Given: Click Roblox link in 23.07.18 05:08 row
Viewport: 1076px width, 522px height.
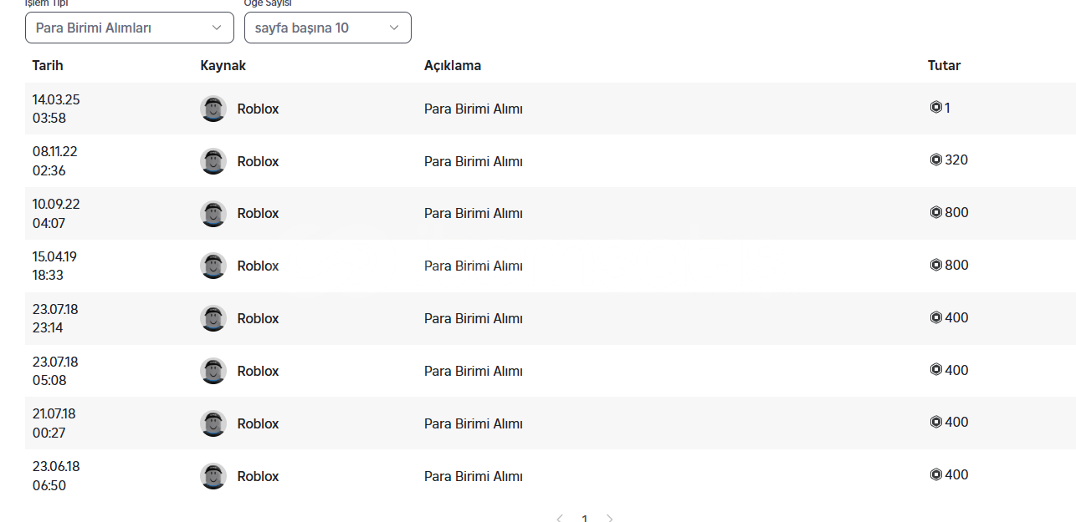Looking at the screenshot, I should click(x=258, y=371).
